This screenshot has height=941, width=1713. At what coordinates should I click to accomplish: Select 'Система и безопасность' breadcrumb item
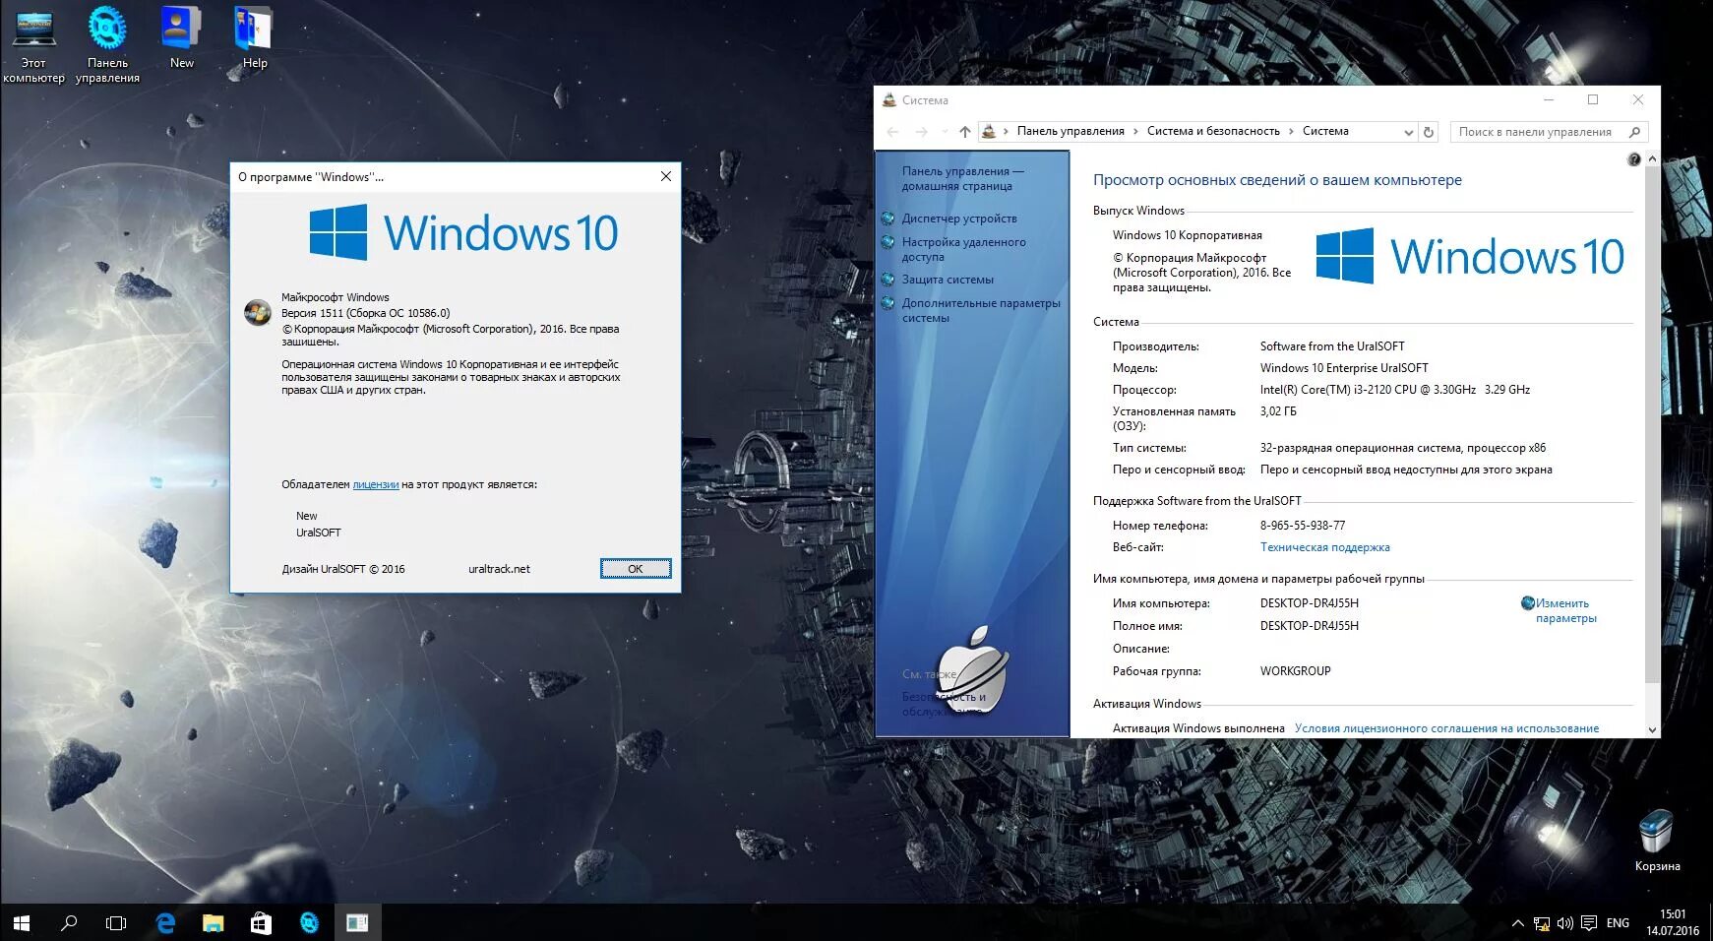tap(1213, 131)
